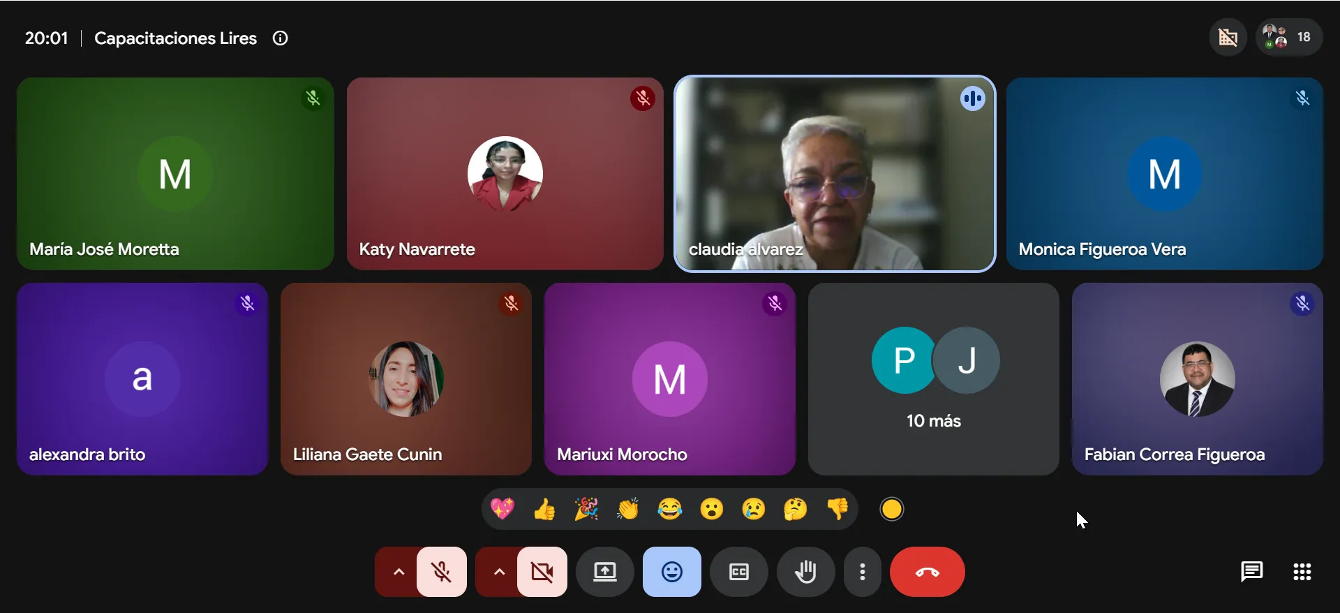This screenshot has height=613, width=1340.
Task: Select claudia alvarez video tile
Action: pos(835,174)
